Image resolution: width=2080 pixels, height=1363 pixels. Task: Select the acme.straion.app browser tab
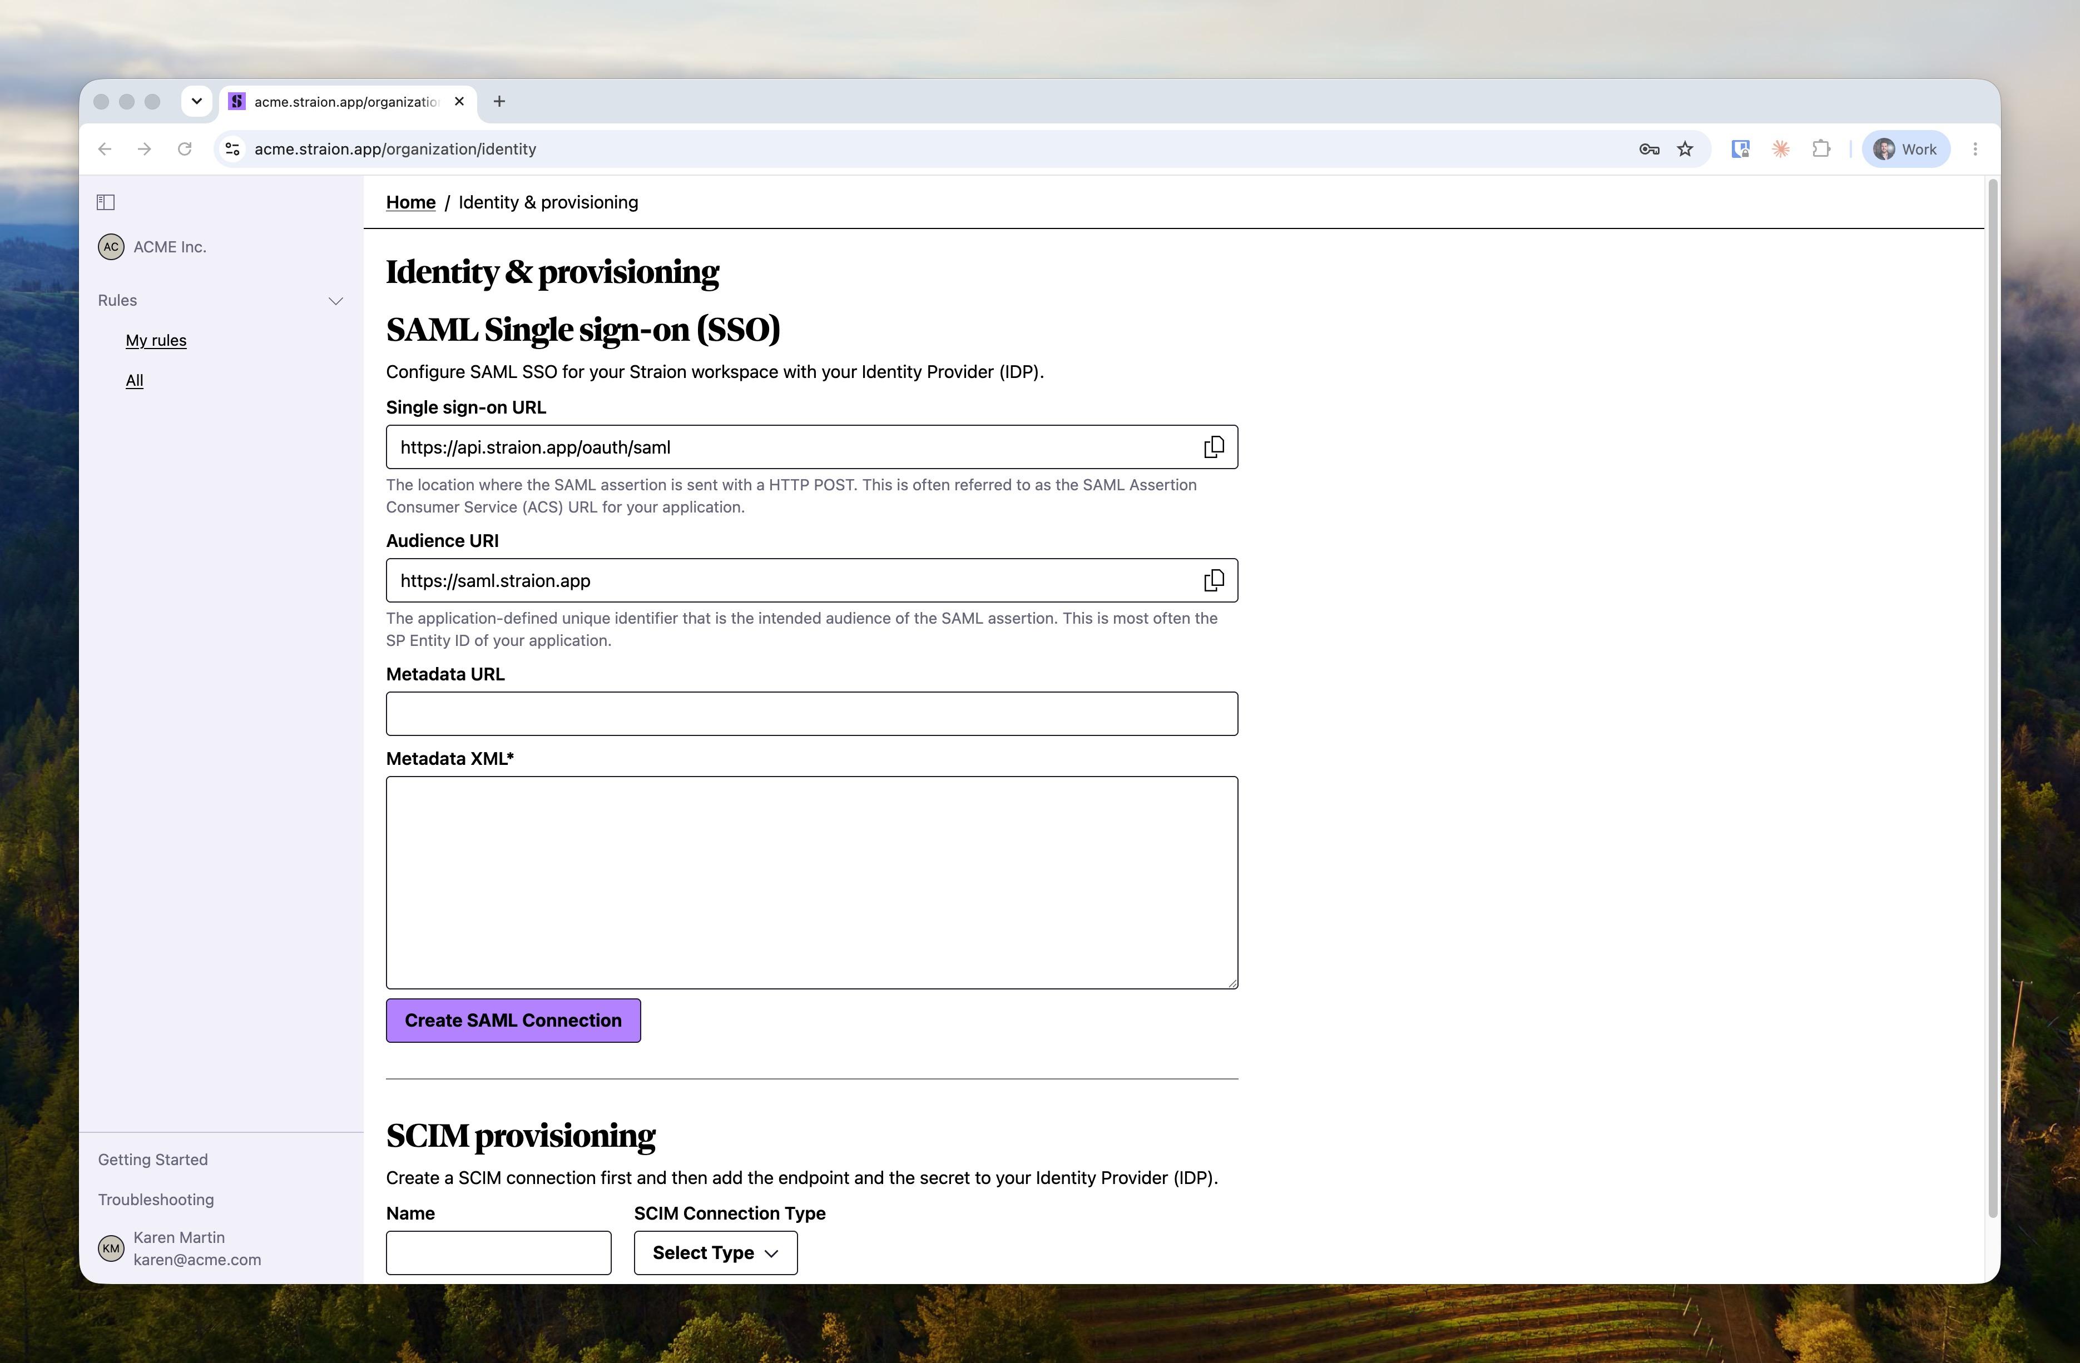[347, 101]
